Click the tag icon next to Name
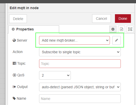Viewport: 136px width, 105px height. point(14,98)
